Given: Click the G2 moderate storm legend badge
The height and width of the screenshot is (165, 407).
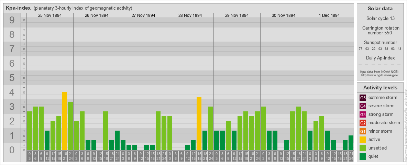Looking at the screenshot, I should (x=363, y=123).
